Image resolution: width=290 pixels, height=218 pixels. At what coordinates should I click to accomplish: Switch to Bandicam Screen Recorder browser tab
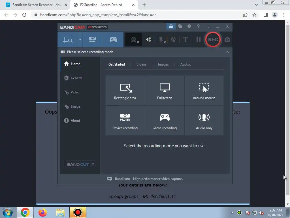[x=37, y=5]
